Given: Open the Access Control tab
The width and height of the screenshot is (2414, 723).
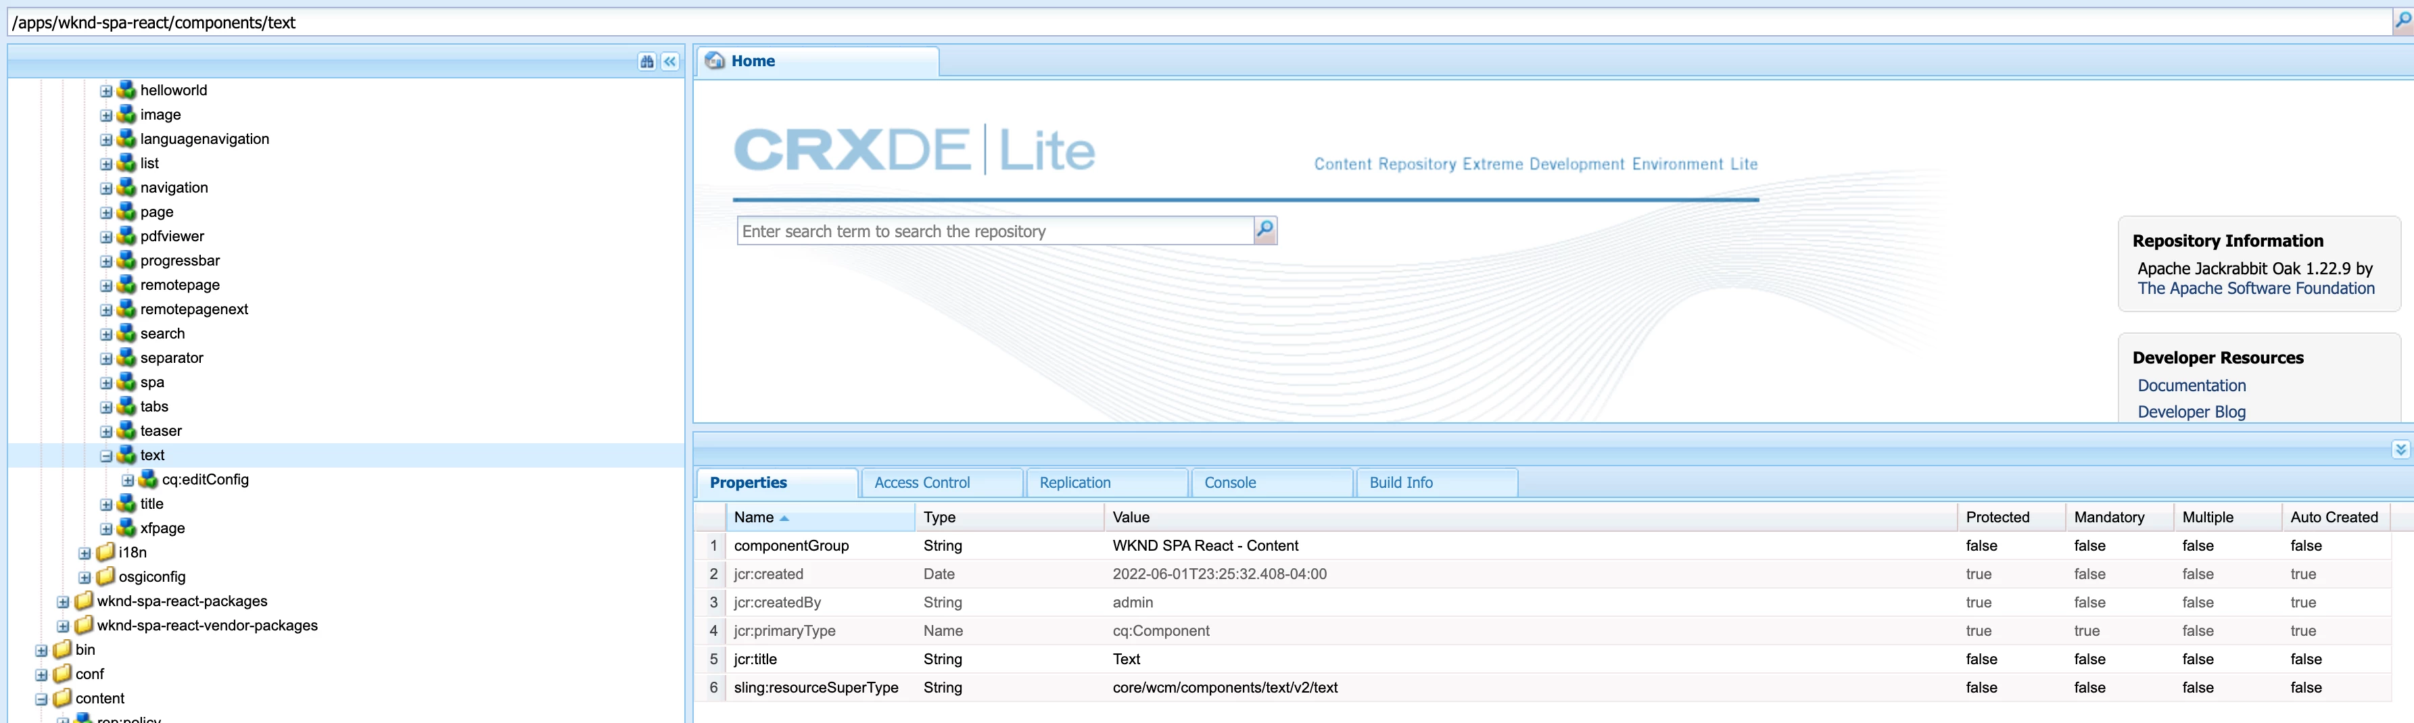Looking at the screenshot, I should pos(942,482).
